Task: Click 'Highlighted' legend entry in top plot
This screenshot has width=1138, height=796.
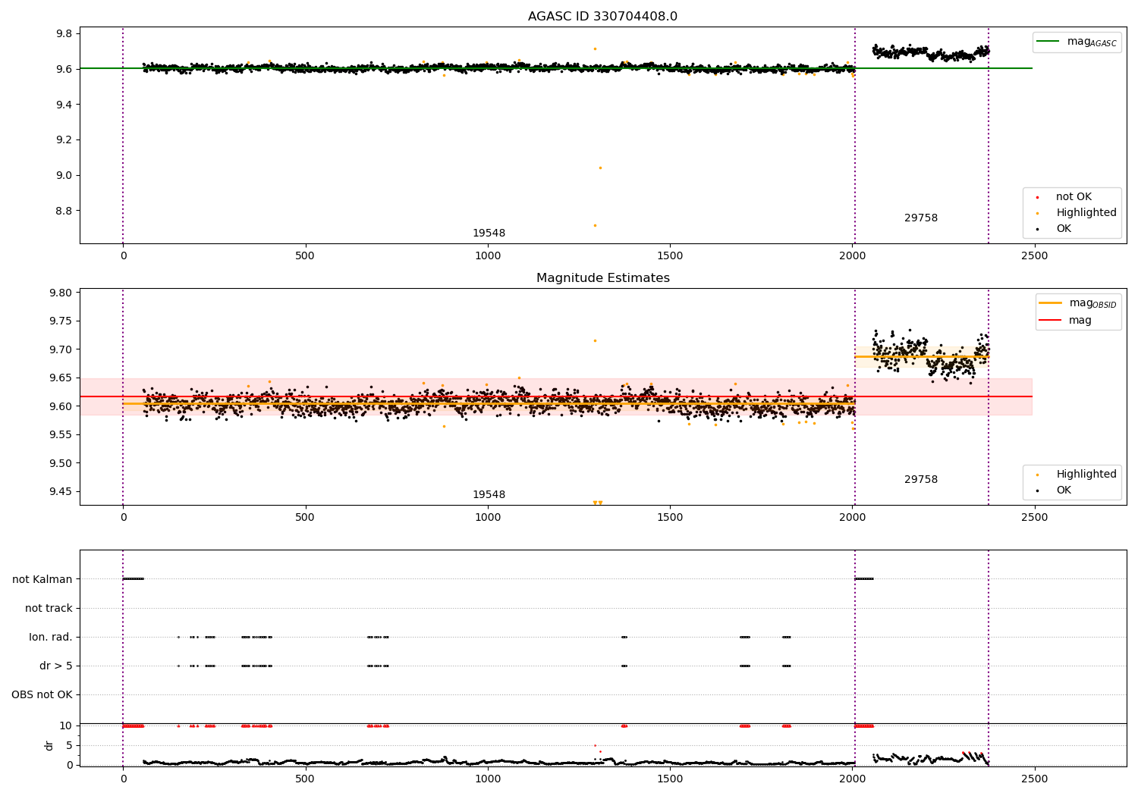Action: [x=1077, y=213]
